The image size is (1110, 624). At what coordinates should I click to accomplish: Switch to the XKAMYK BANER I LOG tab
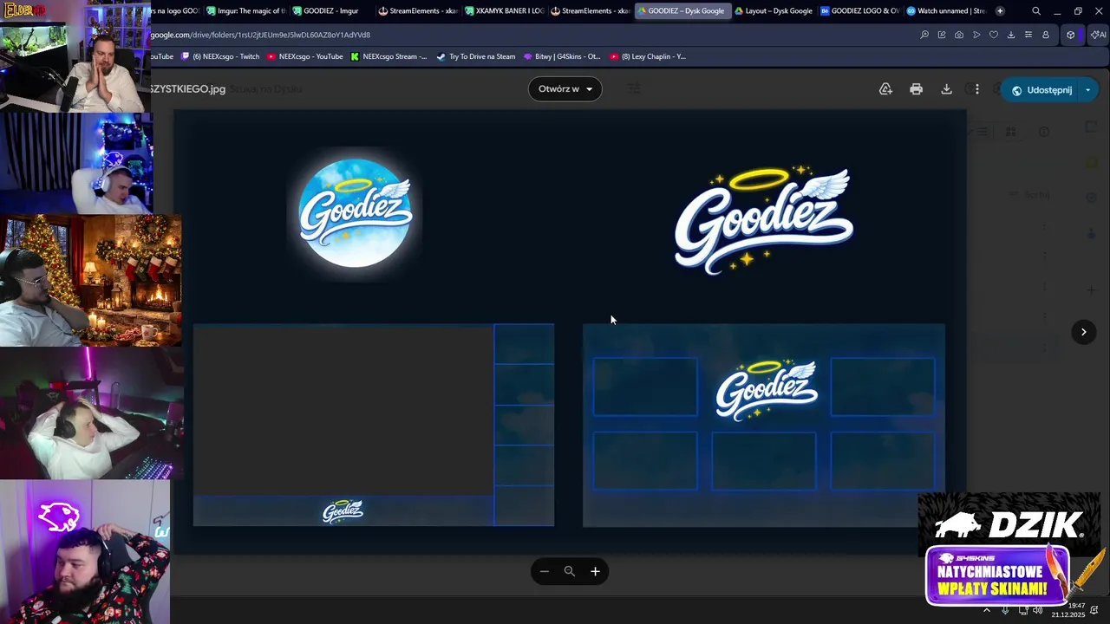coord(504,11)
